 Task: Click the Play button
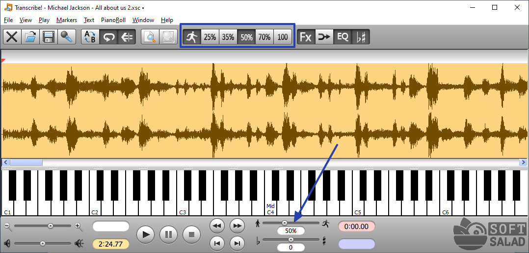146,234
